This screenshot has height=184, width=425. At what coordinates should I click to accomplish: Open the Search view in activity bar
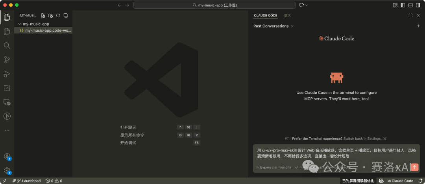(x=7, y=46)
